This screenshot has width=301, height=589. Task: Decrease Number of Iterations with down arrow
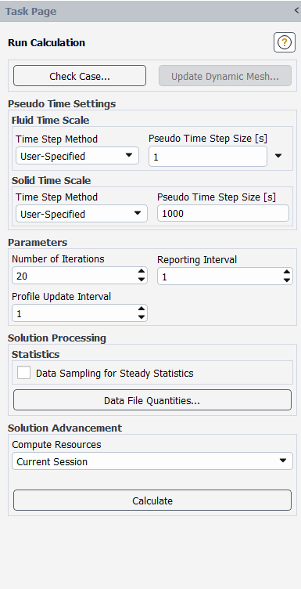tap(142, 280)
